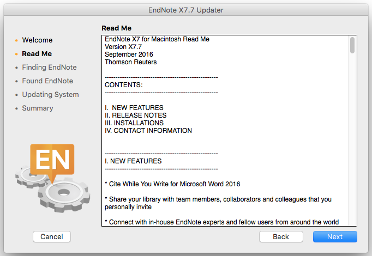
Task: Cancel the updater installation
Action: coord(52,236)
